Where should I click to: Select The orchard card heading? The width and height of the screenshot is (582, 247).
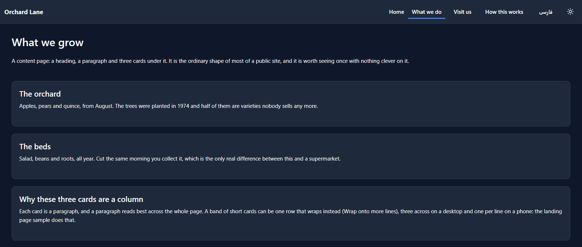click(x=40, y=94)
